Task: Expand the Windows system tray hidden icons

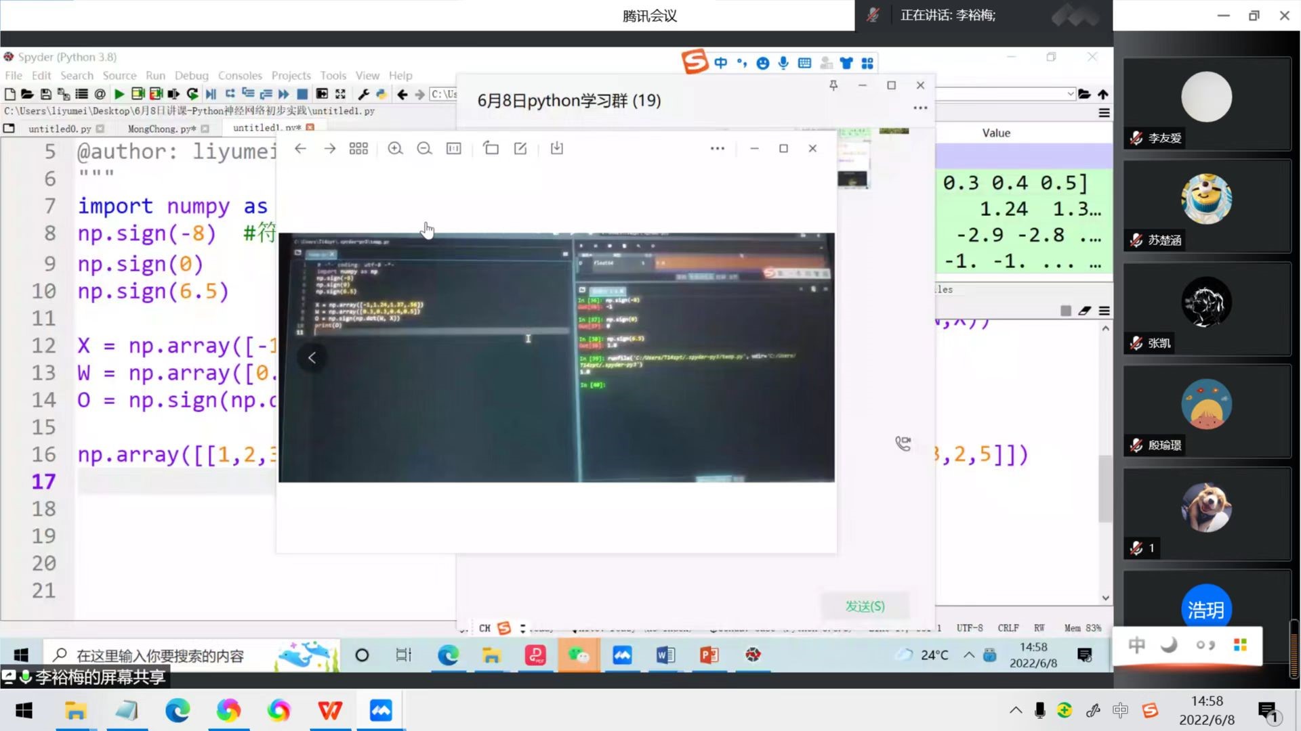Action: click(x=1015, y=710)
